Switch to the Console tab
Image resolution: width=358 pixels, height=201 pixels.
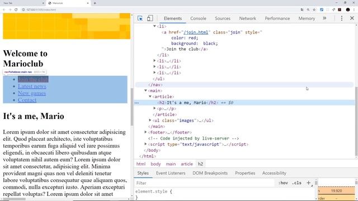(x=198, y=18)
